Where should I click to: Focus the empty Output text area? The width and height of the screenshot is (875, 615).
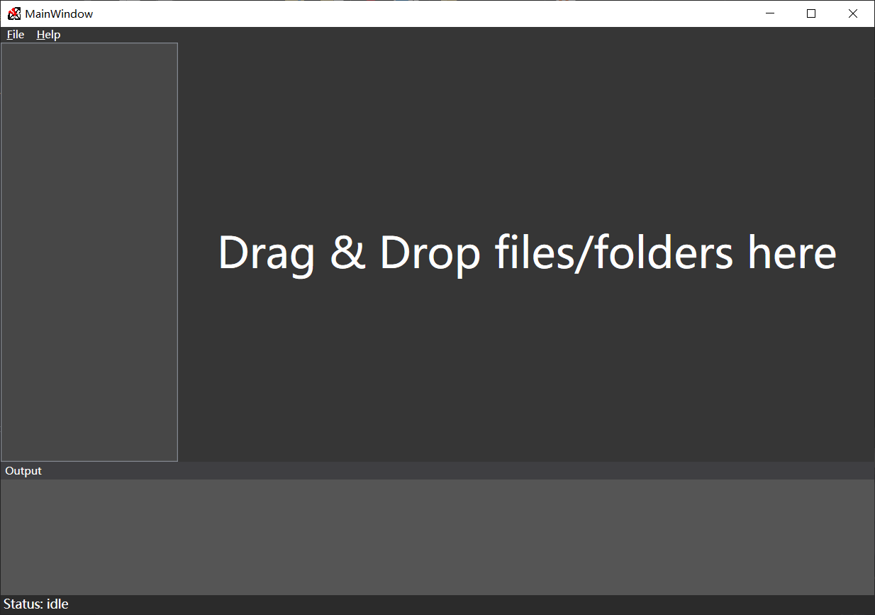437,537
